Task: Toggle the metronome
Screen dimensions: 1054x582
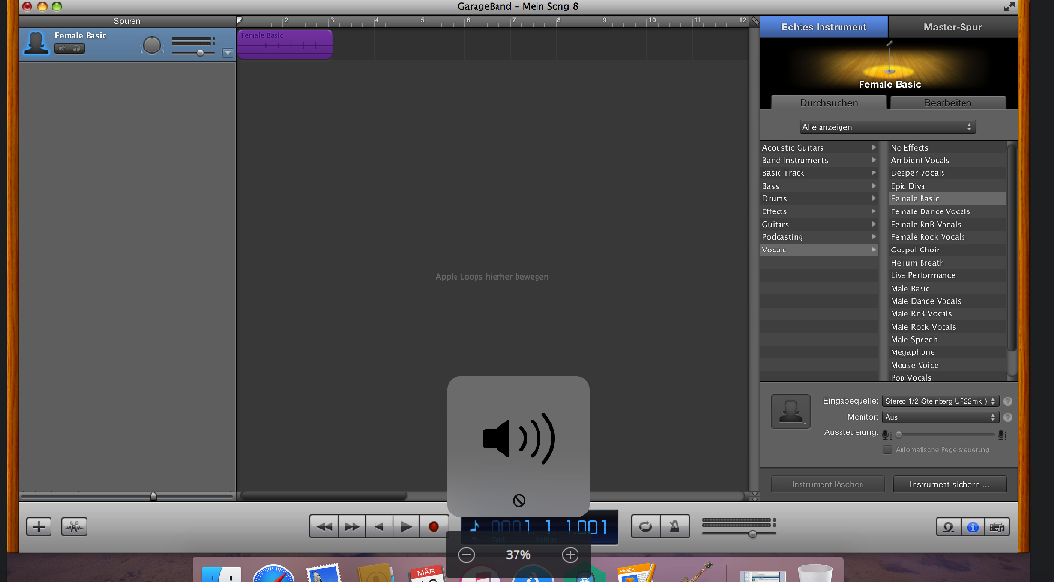Action: pos(674,526)
